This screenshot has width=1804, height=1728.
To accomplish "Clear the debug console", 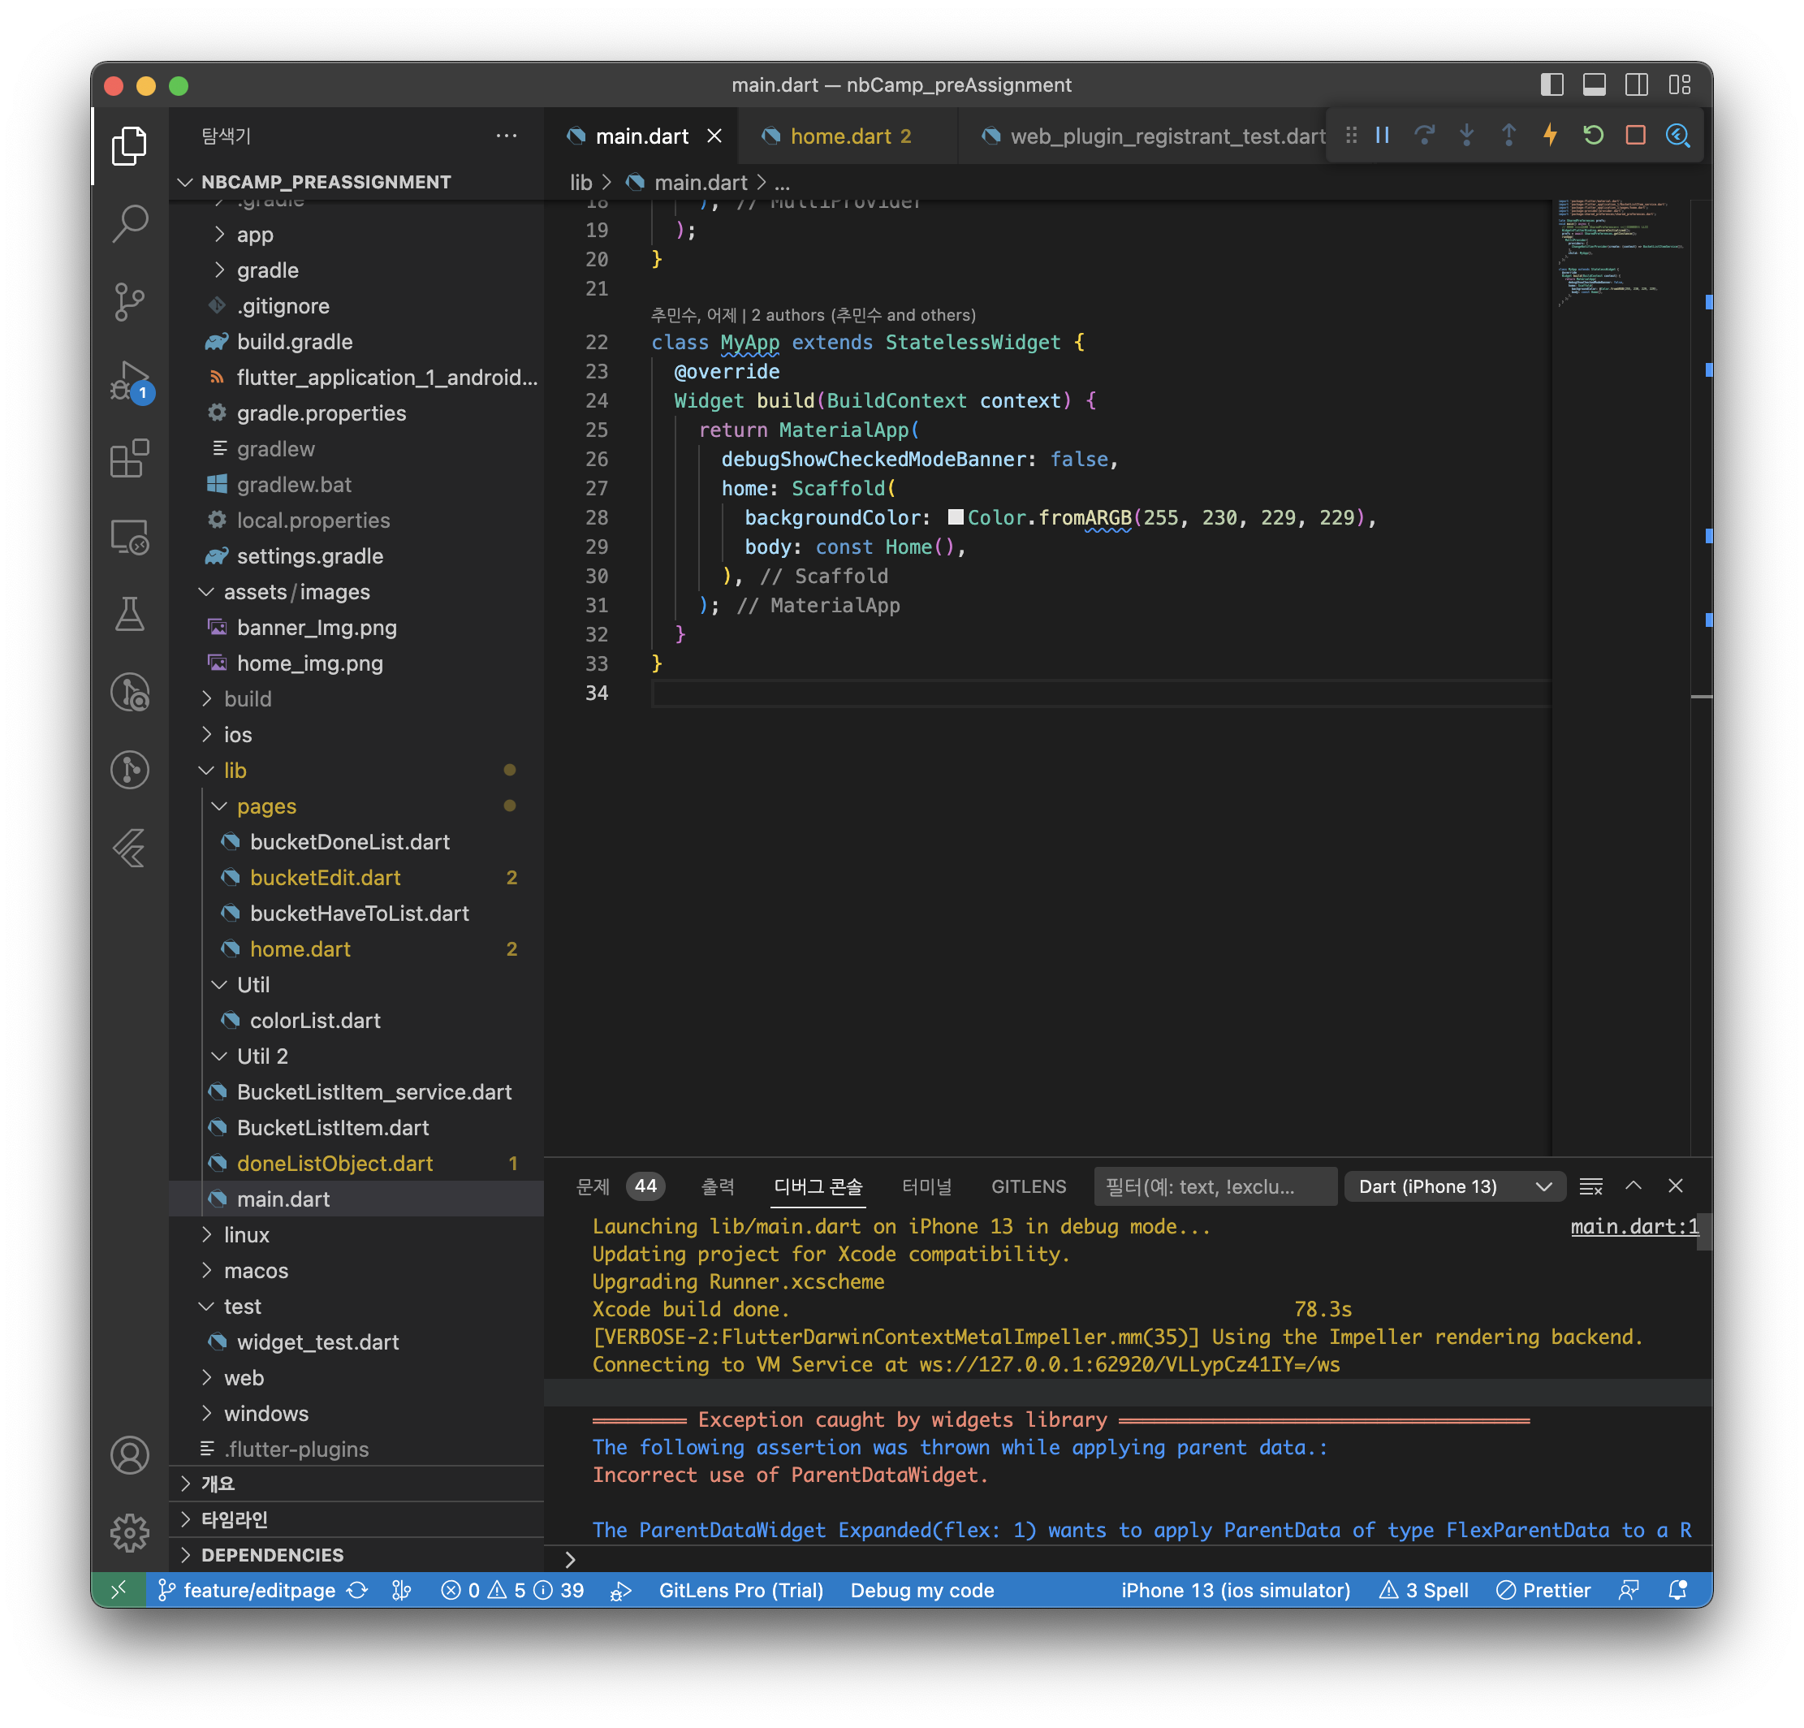I will (x=1591, y=1186).
